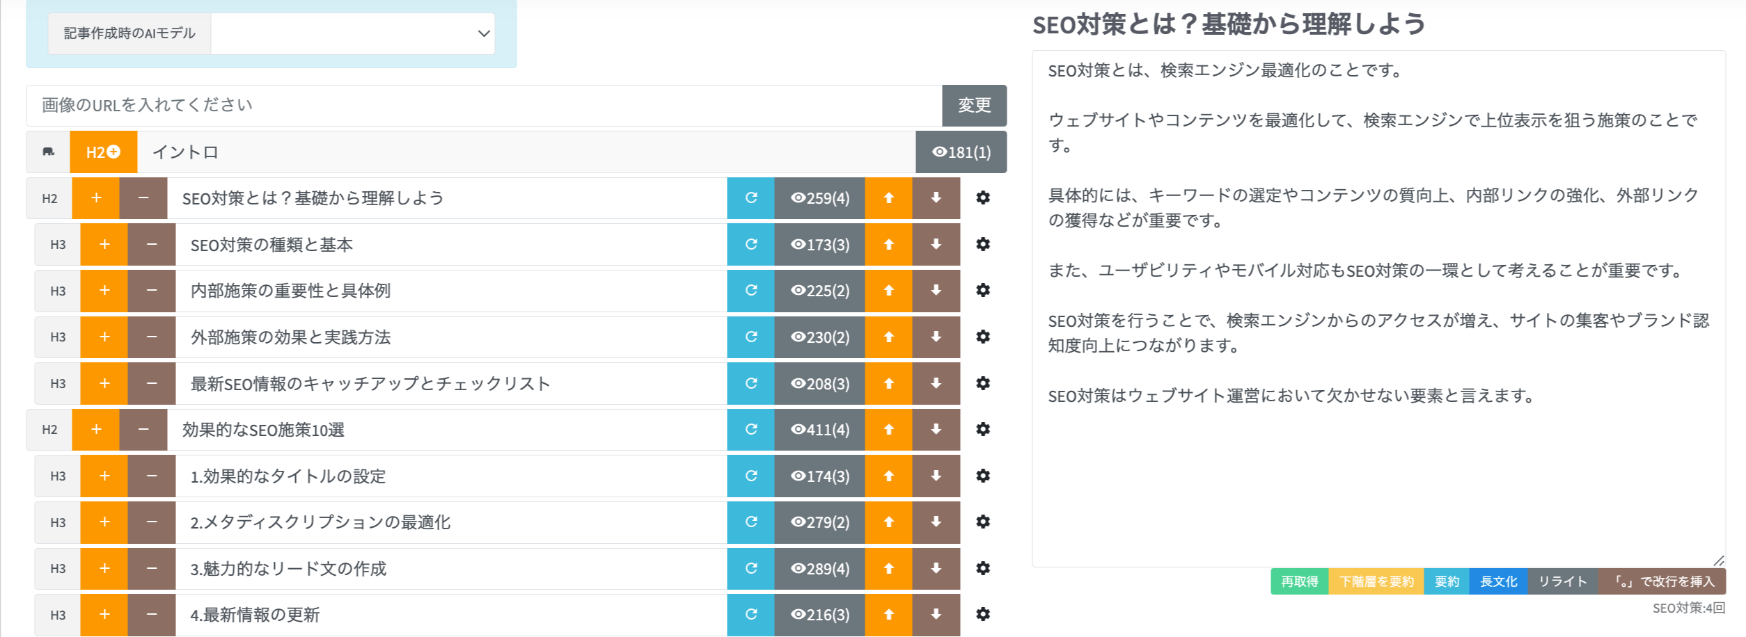View 最新SEO情報 section via eye 208(3)
The width and height of the screenshot is (1746, 637).
point(819,384)
